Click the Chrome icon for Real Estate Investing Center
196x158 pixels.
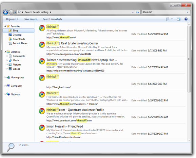click(x=42, y=45)
